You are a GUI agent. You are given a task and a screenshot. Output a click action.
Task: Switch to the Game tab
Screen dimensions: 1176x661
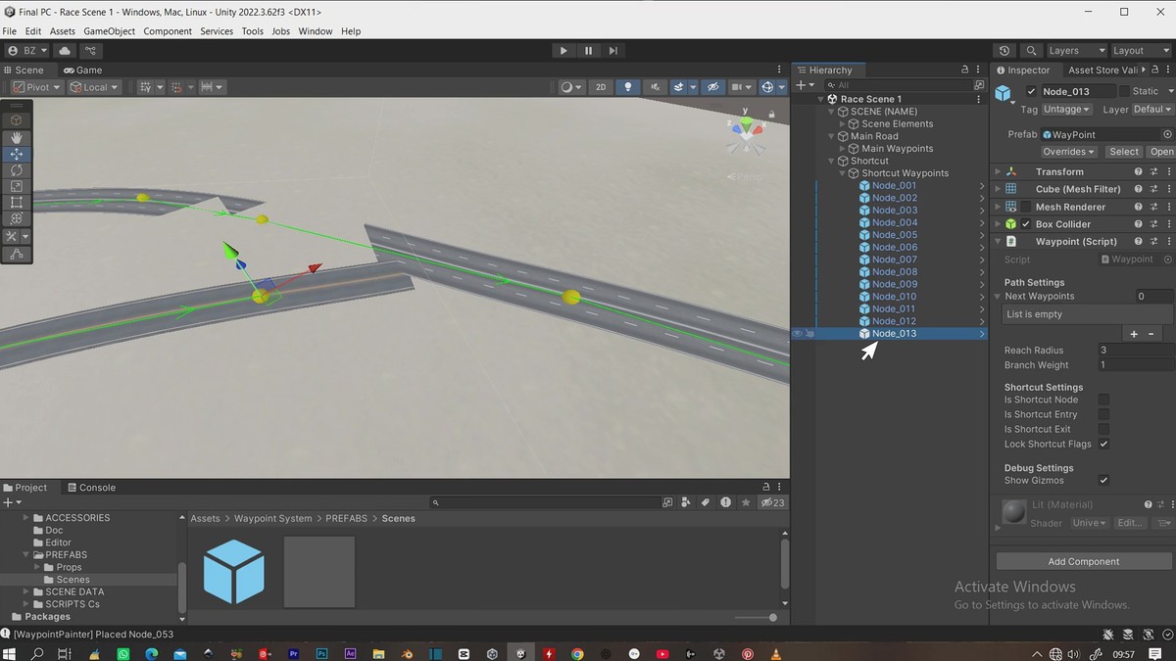[x=82, y=71]
